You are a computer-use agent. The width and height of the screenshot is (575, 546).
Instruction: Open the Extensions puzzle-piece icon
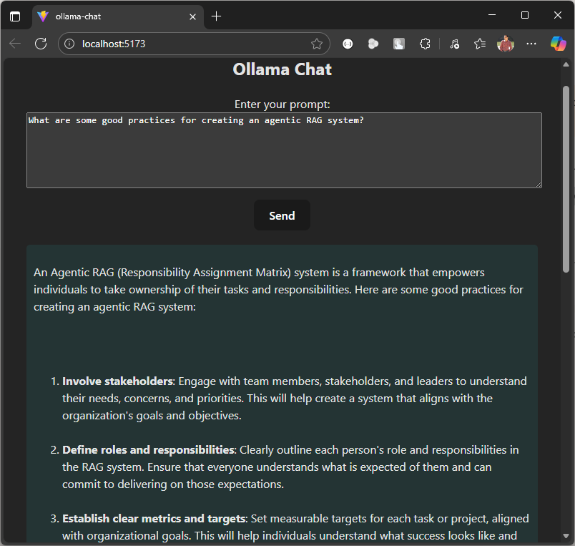click(425, 44)
